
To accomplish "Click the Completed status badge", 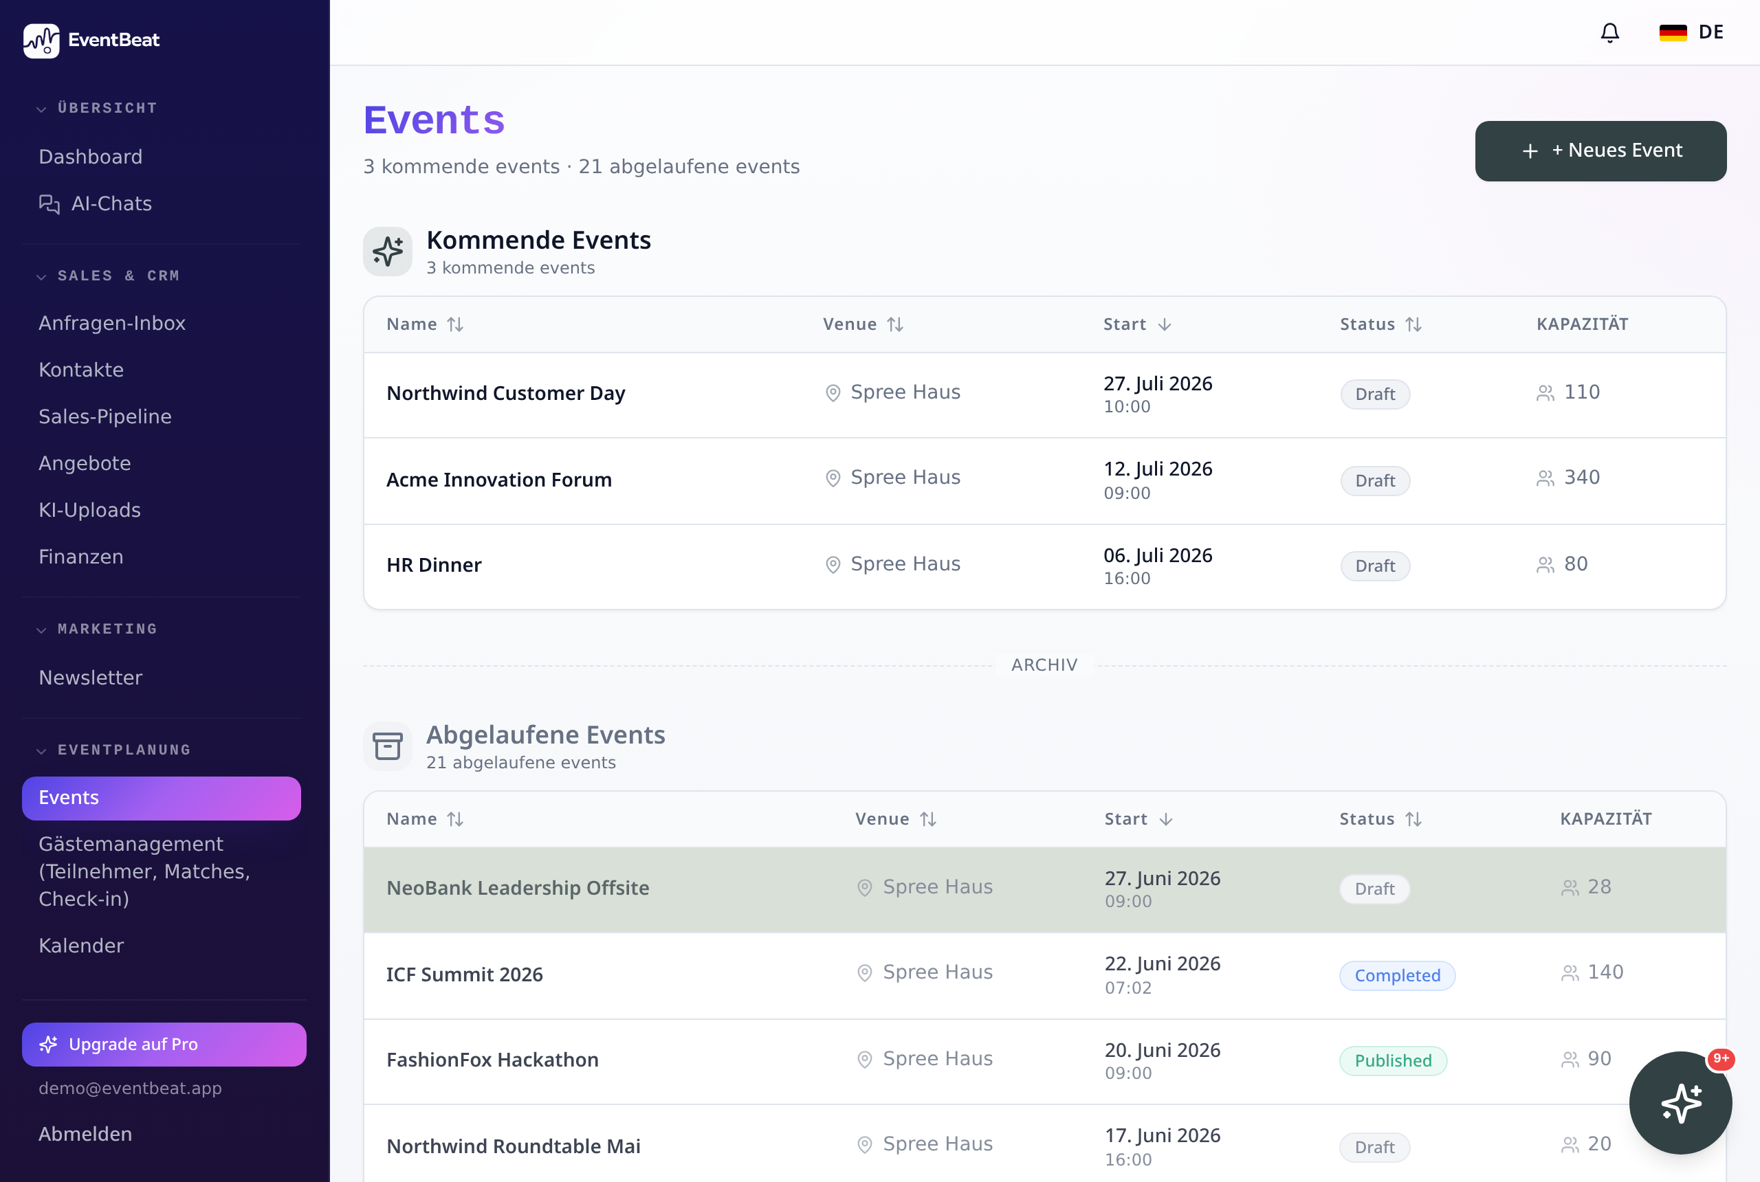I will (1396, 975).
